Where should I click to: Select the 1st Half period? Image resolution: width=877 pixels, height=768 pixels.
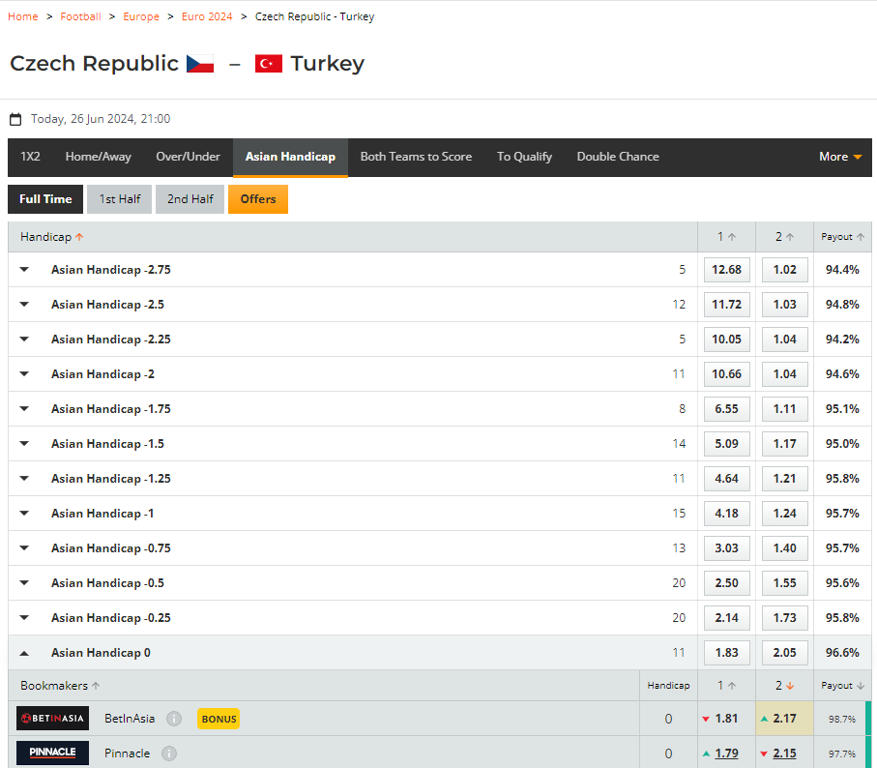120,199
